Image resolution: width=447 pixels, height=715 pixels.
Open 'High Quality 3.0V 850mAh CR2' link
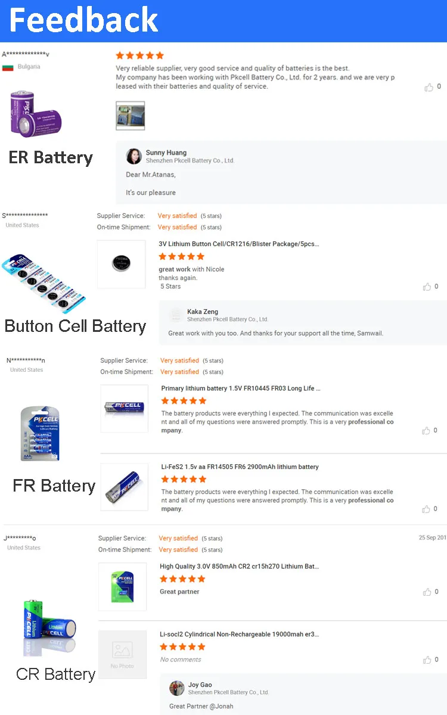[239, 567]
